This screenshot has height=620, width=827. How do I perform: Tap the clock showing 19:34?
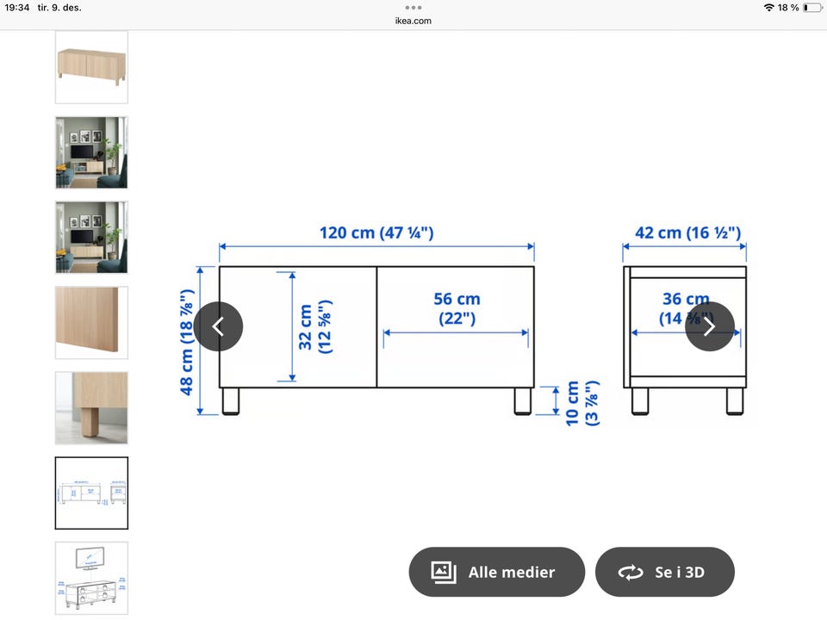[17, 8]
